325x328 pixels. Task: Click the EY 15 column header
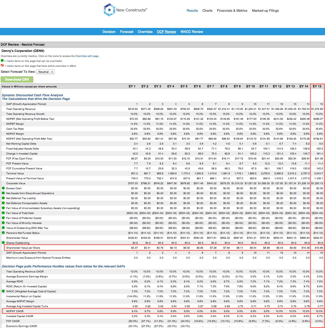click(317, 86)
